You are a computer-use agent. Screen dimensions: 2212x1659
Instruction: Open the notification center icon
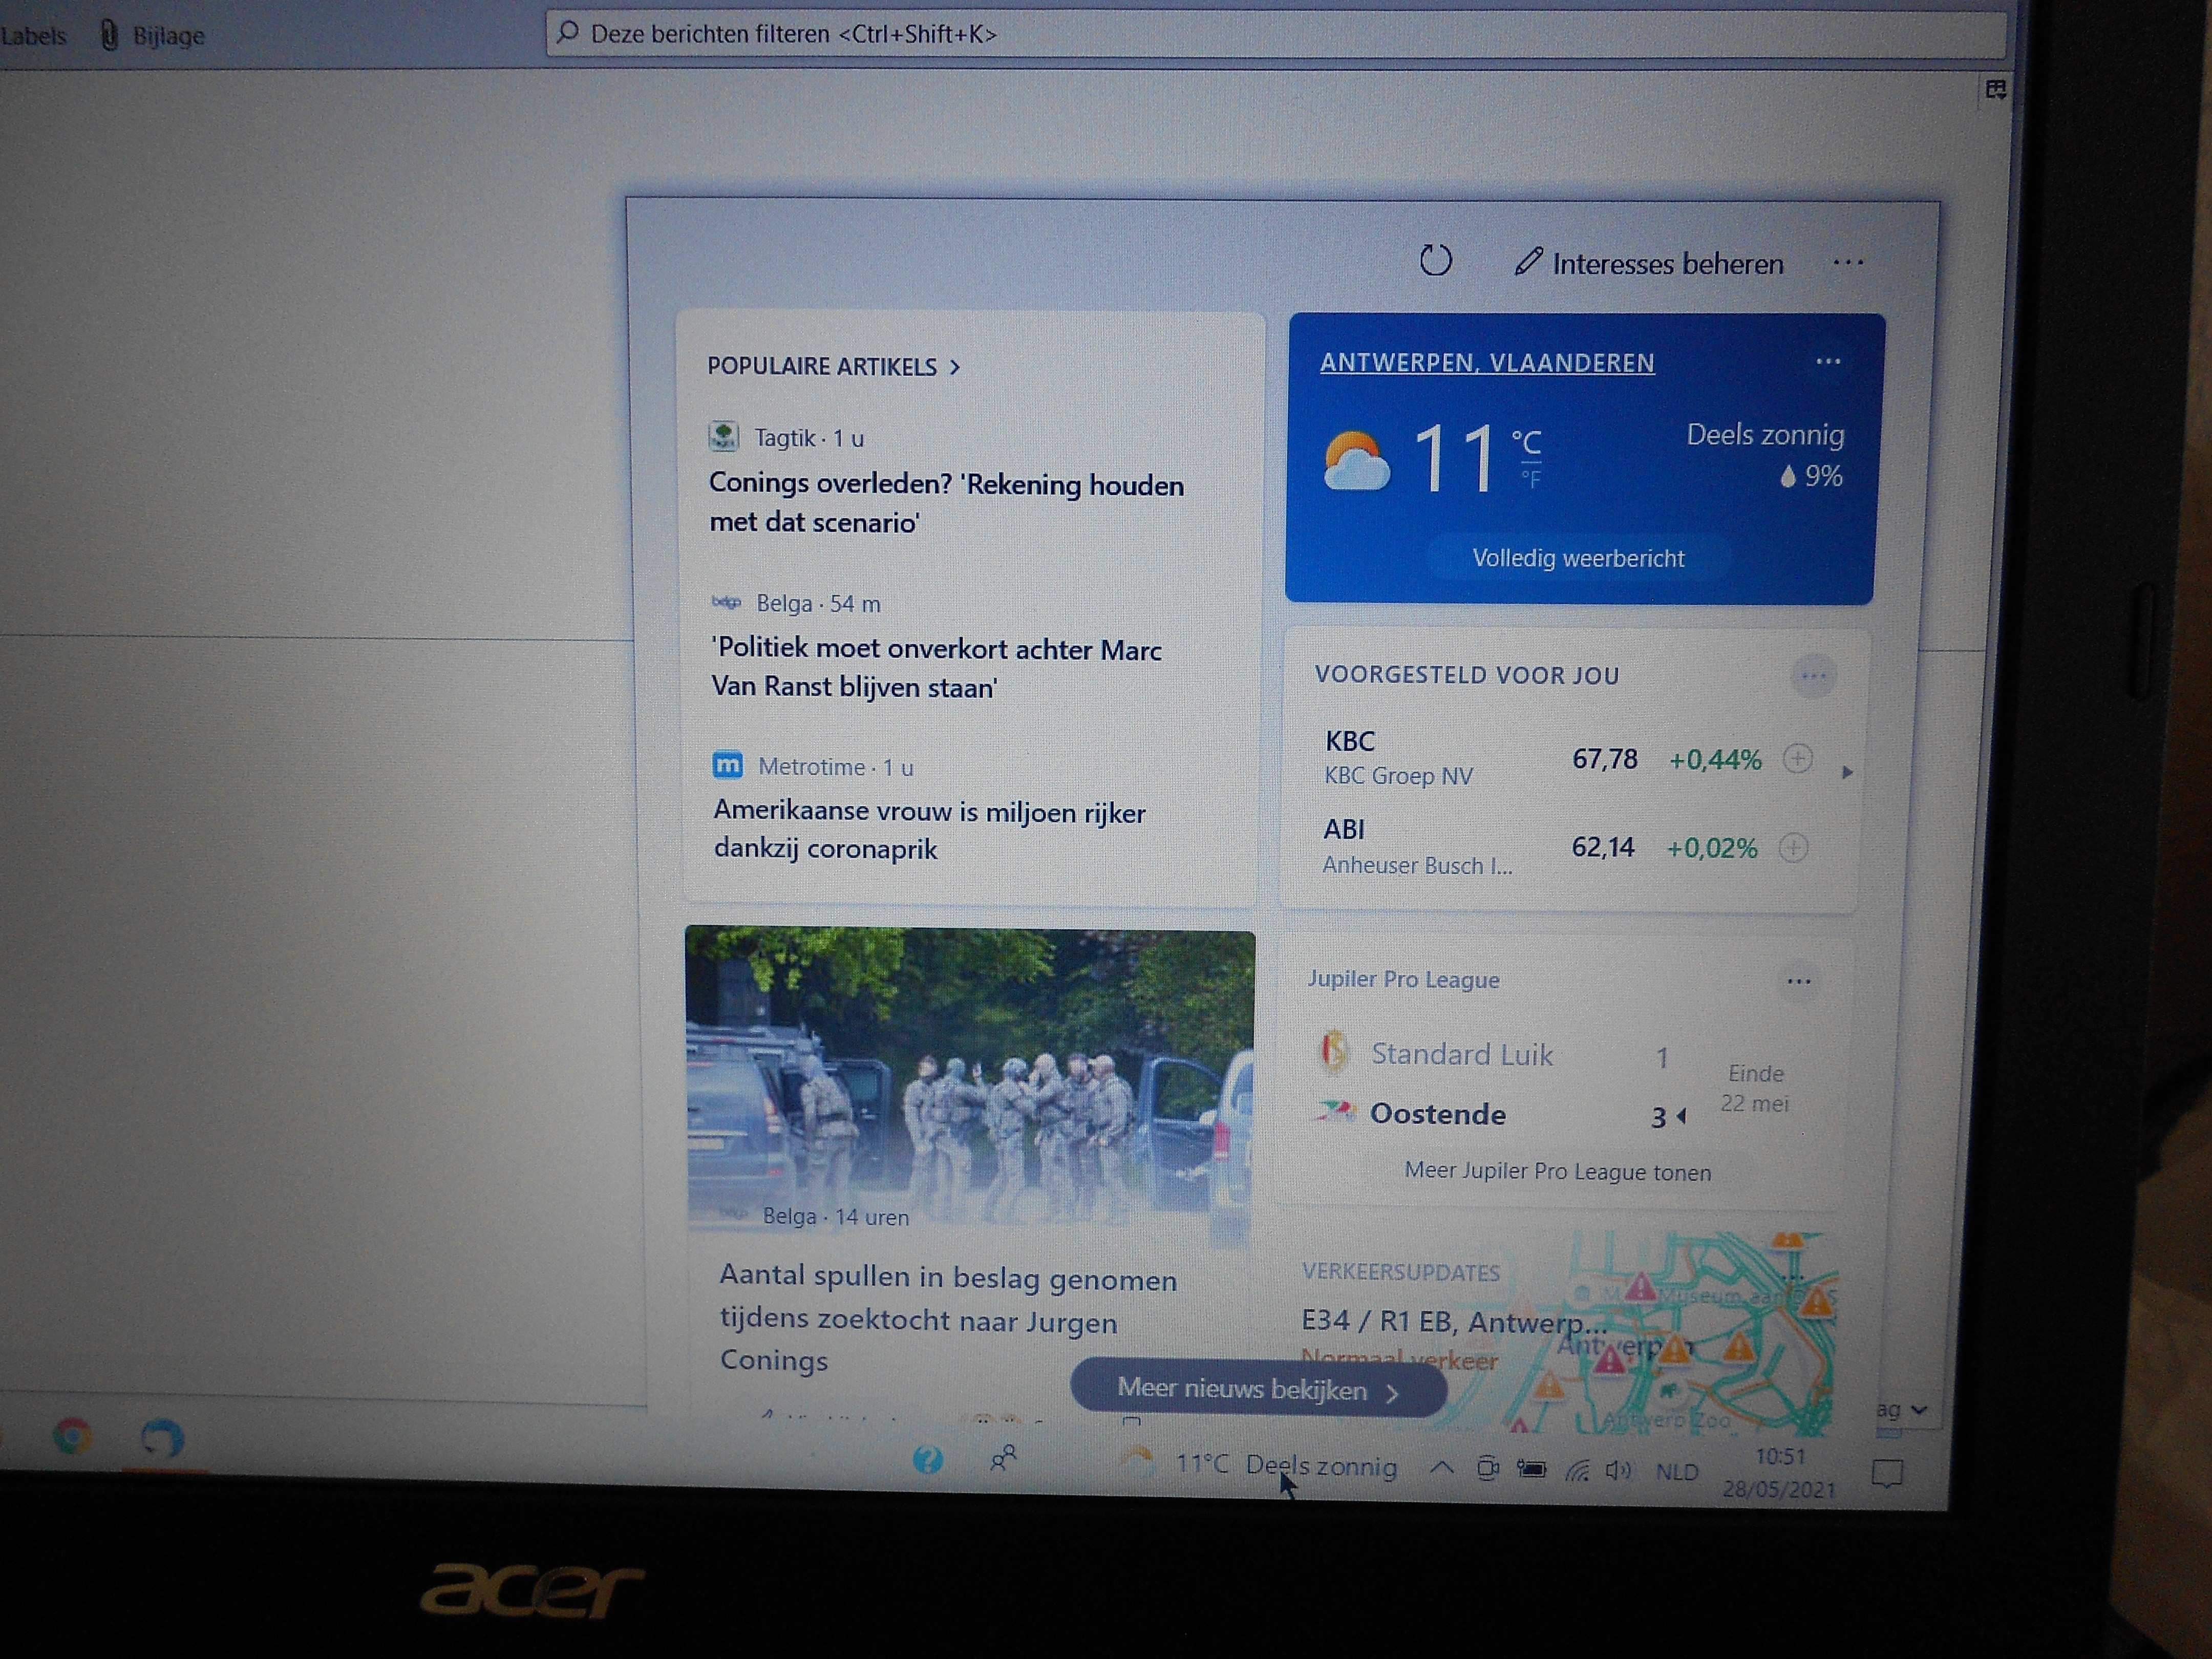[1886, 1473]
